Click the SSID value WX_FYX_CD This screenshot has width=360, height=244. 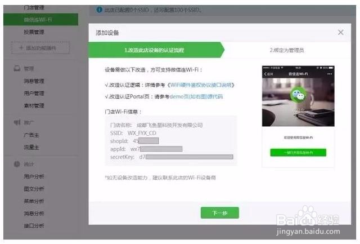tap(142, 133)
